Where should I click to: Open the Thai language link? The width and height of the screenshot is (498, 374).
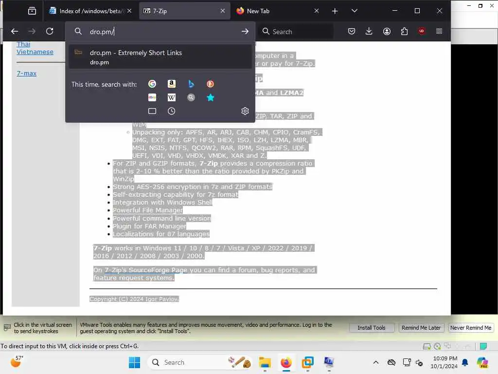point(23,44)
